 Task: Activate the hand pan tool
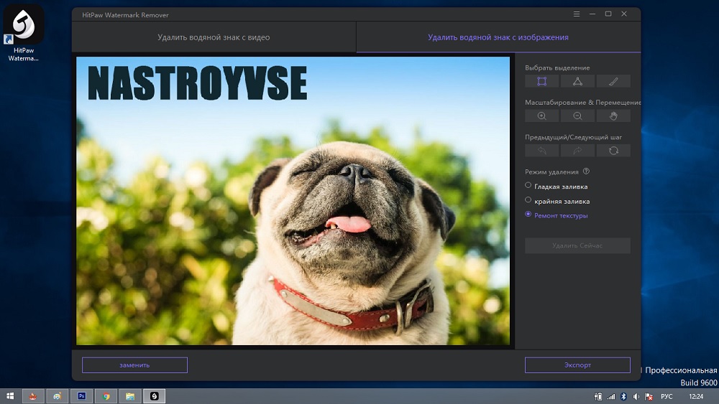point(613,116)
